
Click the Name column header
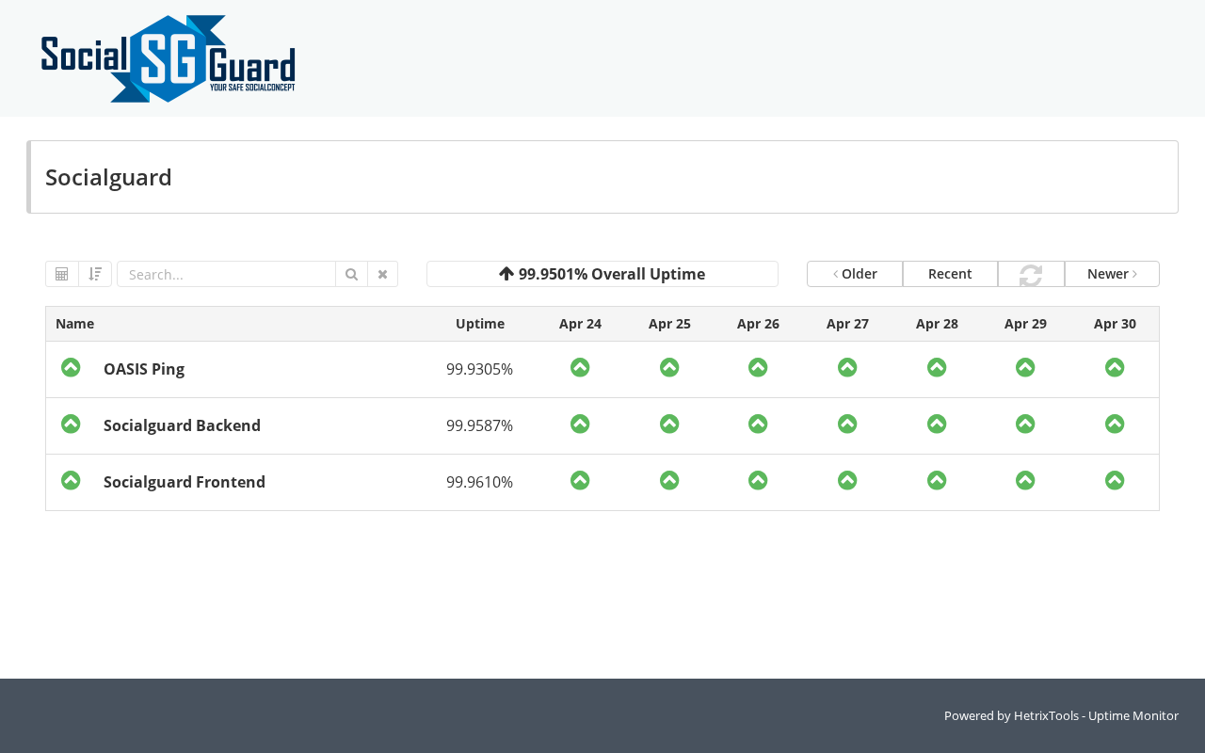click(74, 324)
